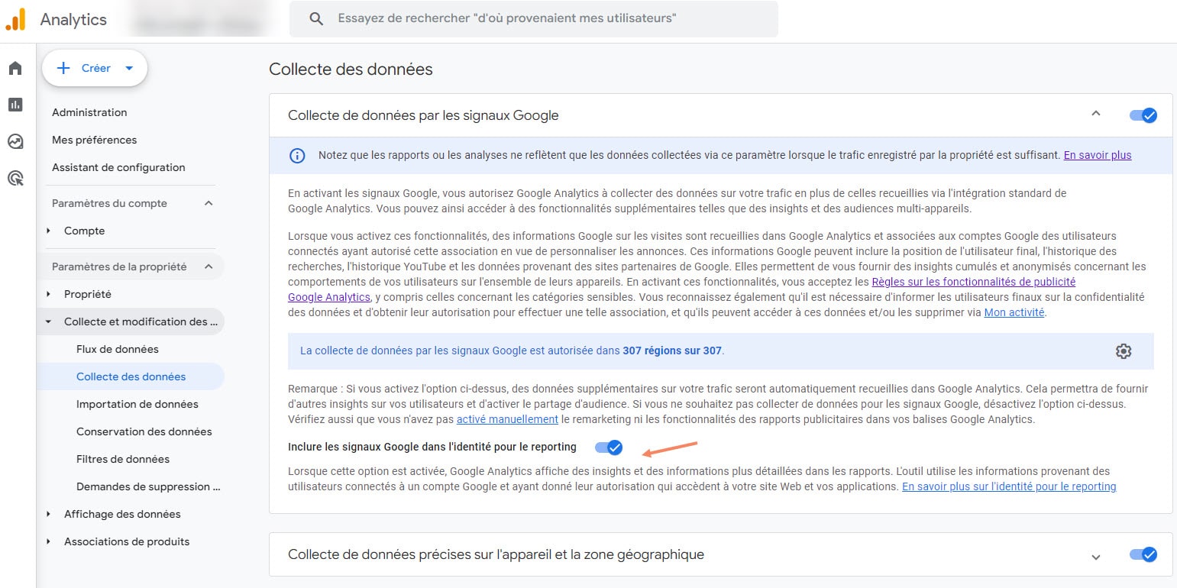
Task: Open Règles sur les fonctionnalités de publicité link
Action: coord(974,282)
